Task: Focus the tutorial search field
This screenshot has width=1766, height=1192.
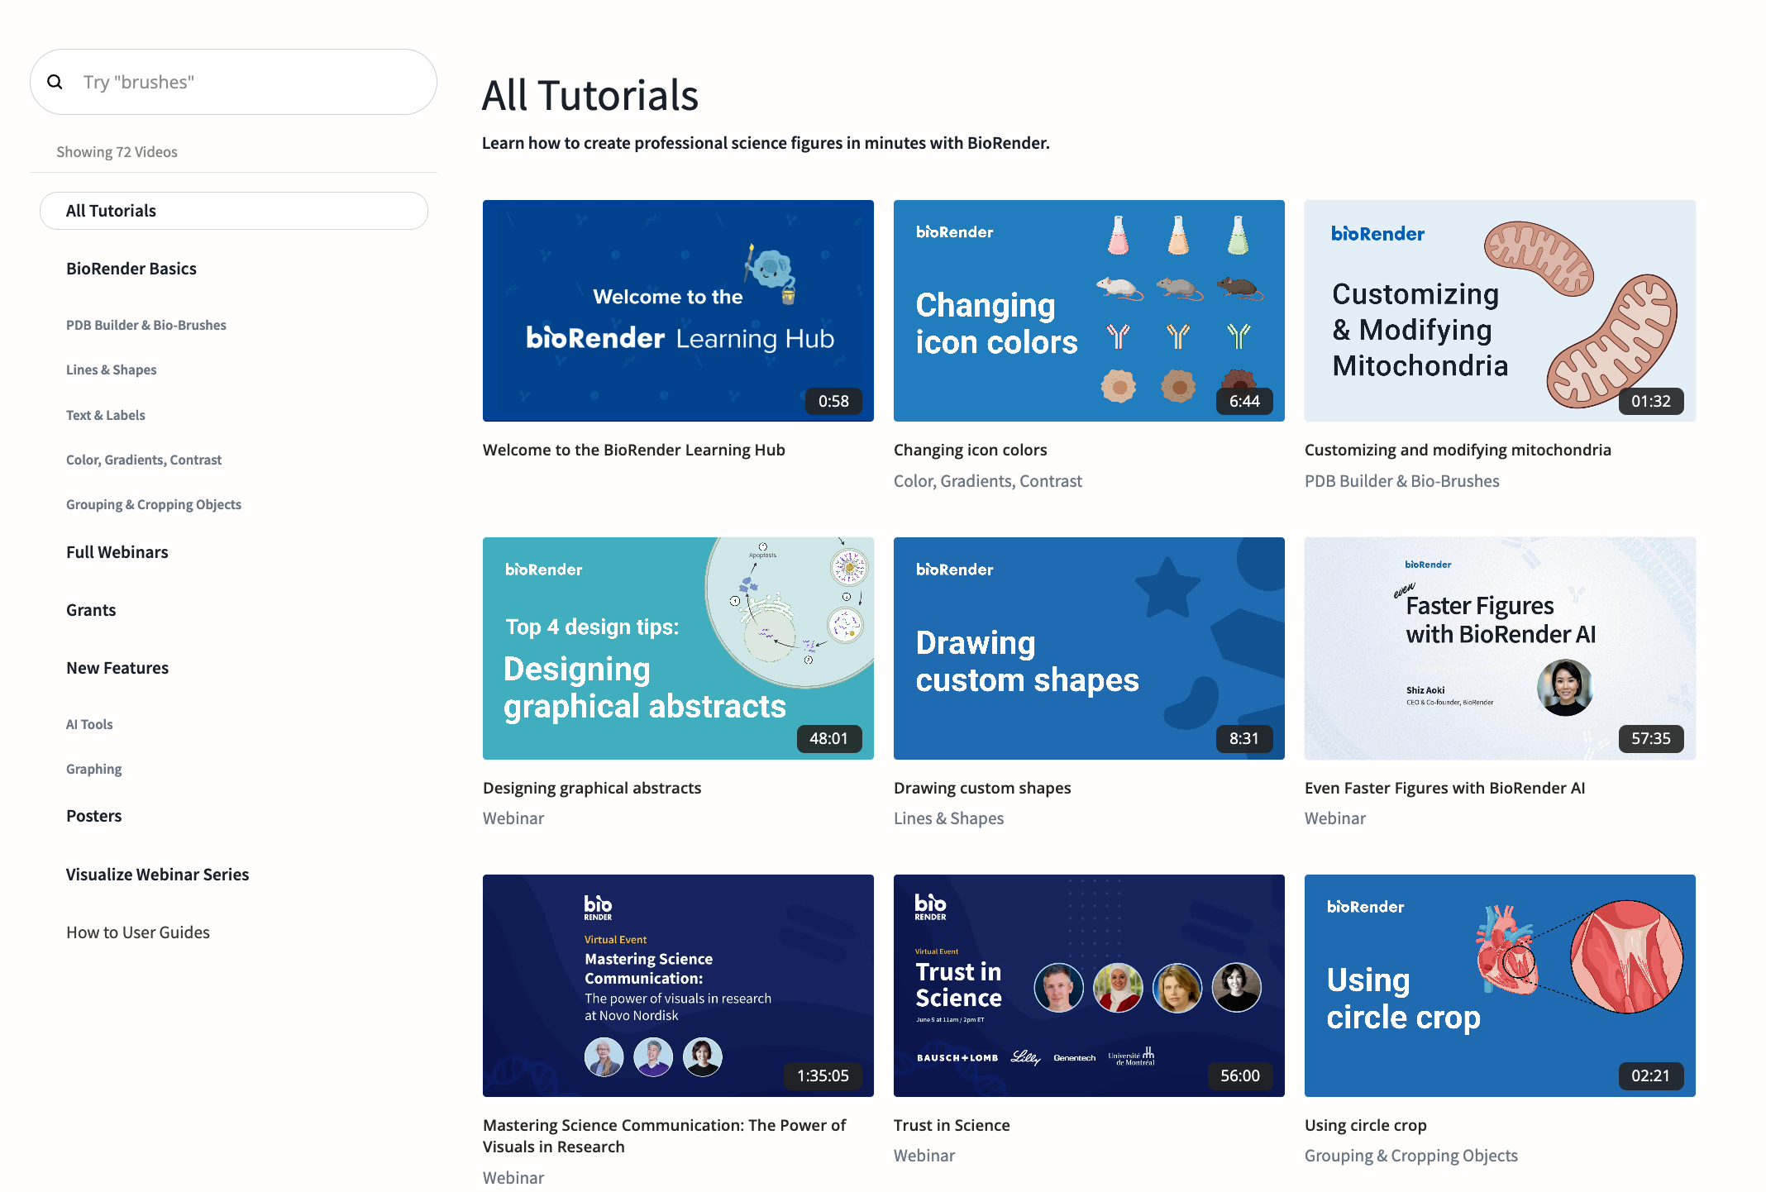Action: click(233, 82)
